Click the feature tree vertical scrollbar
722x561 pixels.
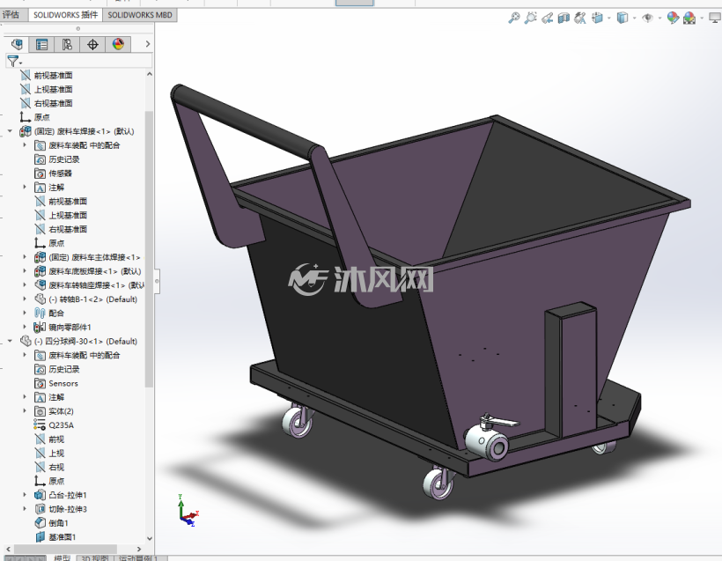[149, 248]
